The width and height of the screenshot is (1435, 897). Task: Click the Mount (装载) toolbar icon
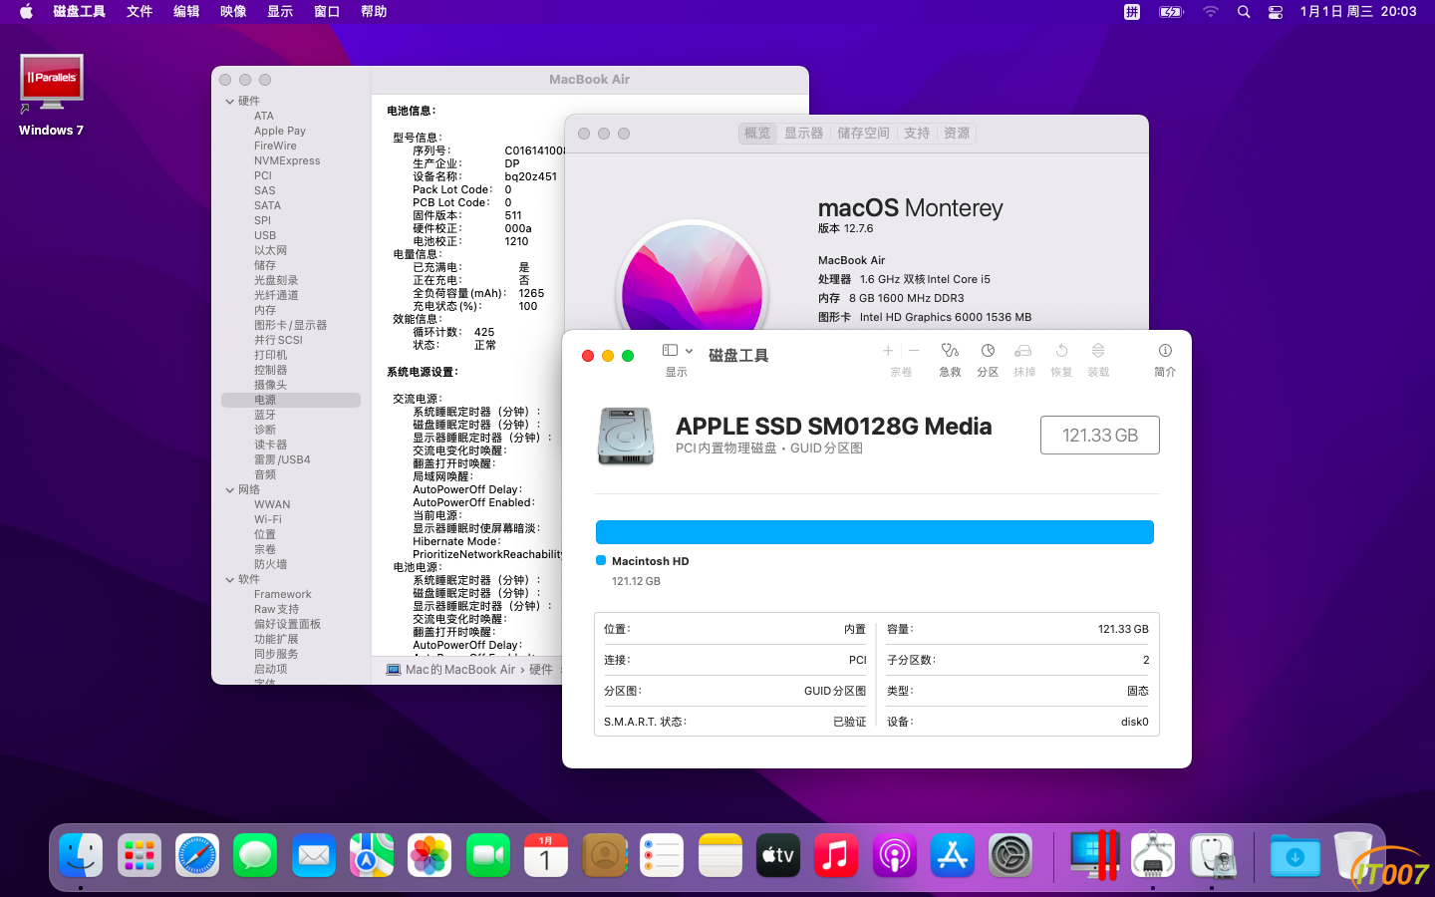(1098, 351)
